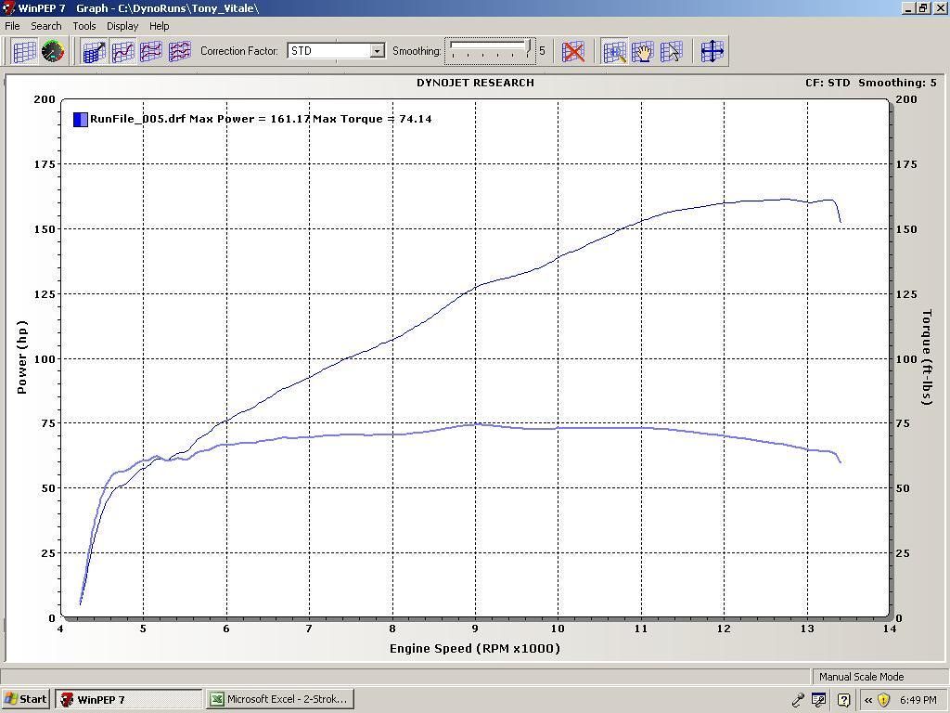Click the red X delete graph icon
Screen dimensions: 950x713
coord(572,52)
